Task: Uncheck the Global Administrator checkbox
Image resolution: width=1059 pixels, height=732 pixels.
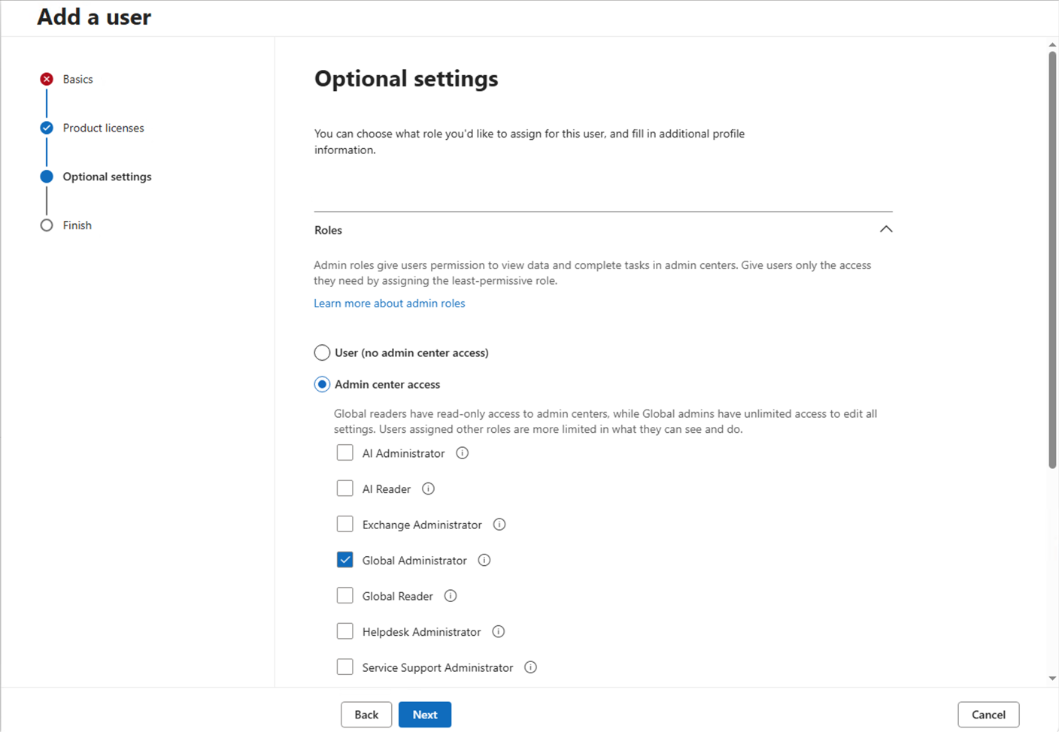Action: coord(344,560)
